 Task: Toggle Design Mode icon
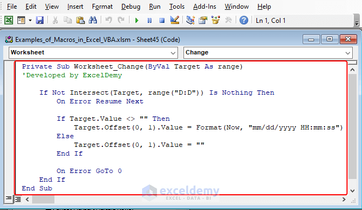[175, 20]
